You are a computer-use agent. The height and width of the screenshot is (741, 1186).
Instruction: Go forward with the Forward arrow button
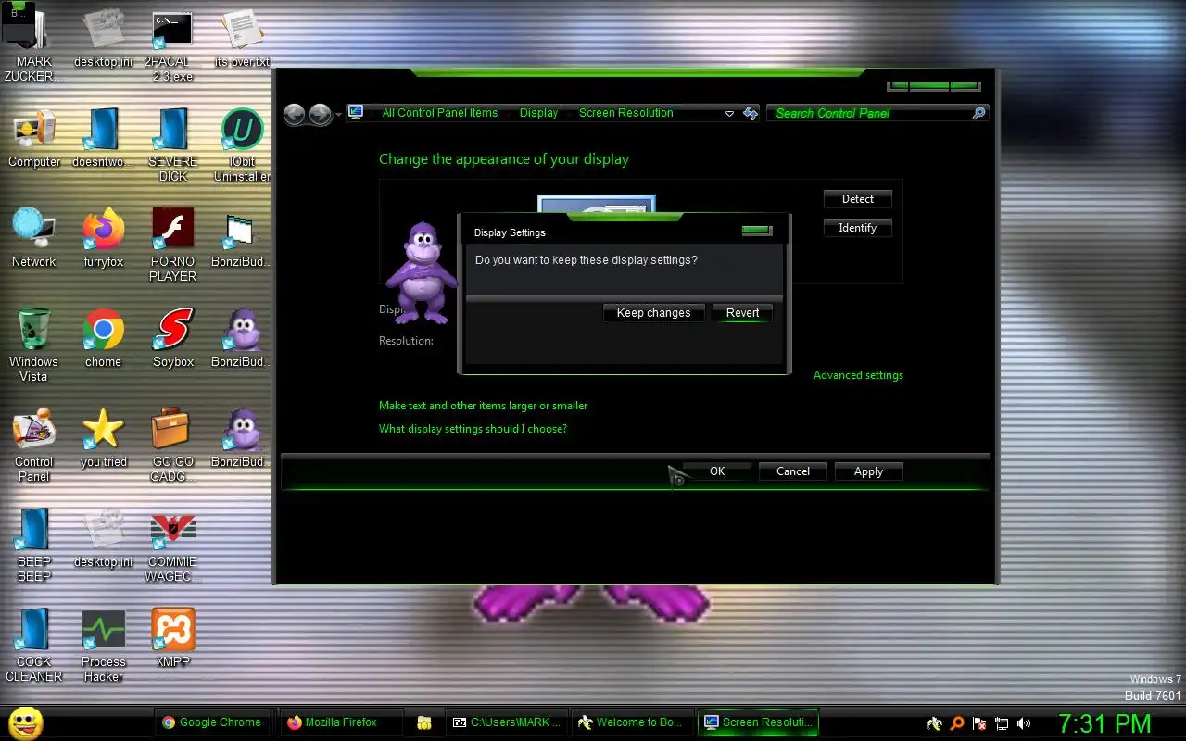point(320,114)
